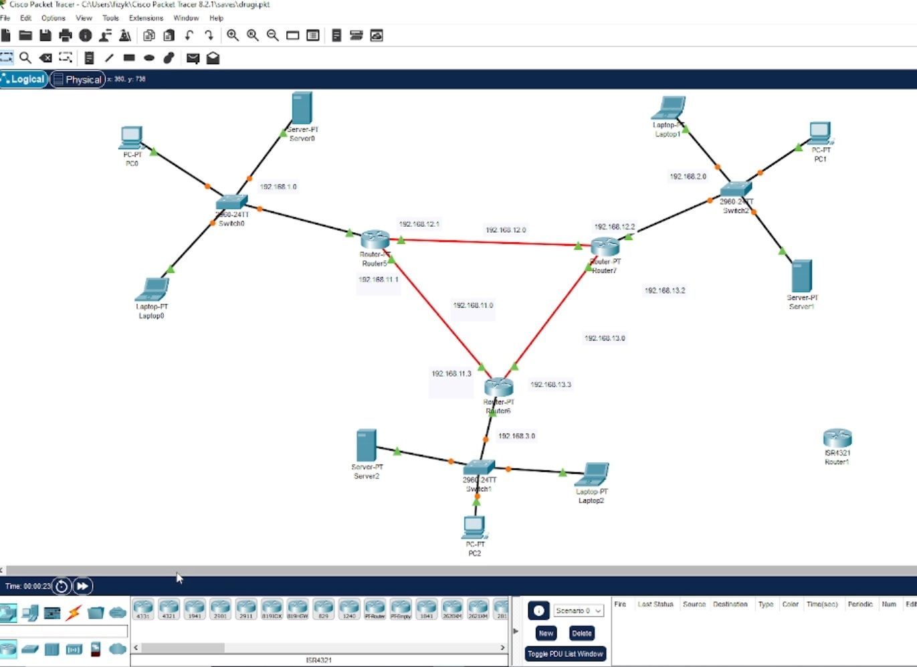Select the Draw Line tool
The image size is (917, 667).
tap(109, 58)
